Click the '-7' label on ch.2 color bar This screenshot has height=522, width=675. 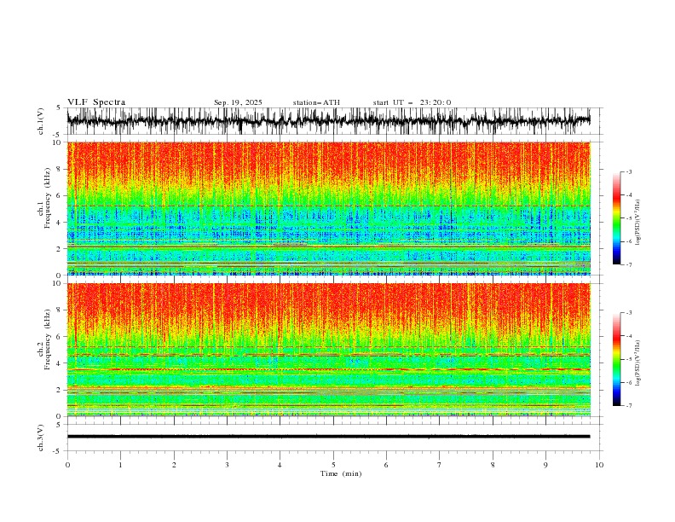[x=628, y=405]
